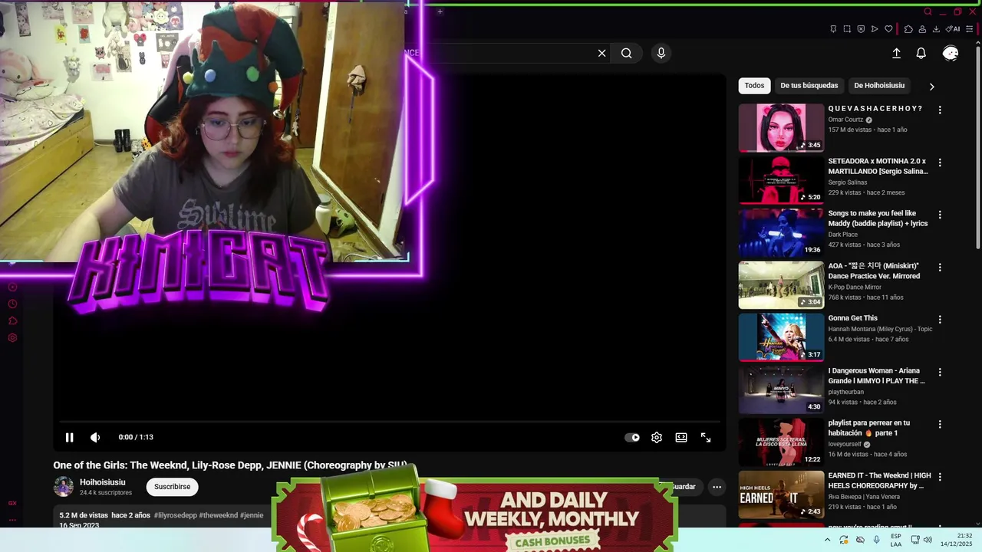Open Dangerous Woman Ariana Grande thumbnail
Image resolution: width=982 pixels, height=552 pixels.
tap(781, 389)
